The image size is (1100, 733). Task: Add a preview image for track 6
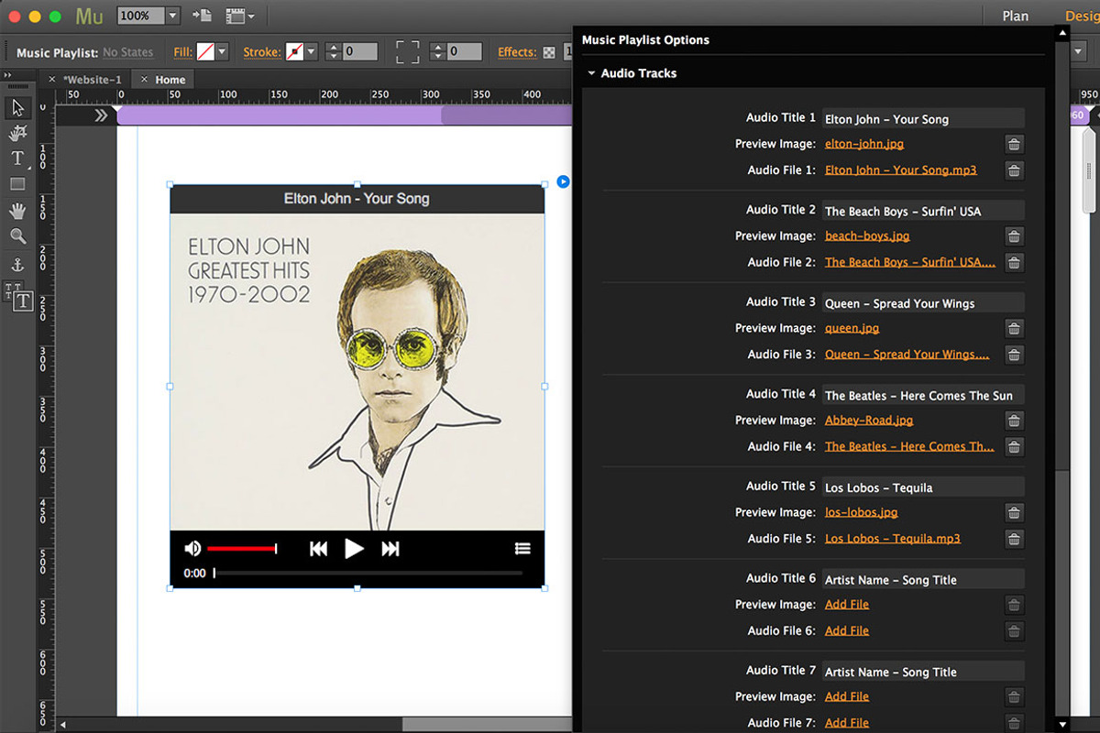pyautogui.click(x=847, y=605)
